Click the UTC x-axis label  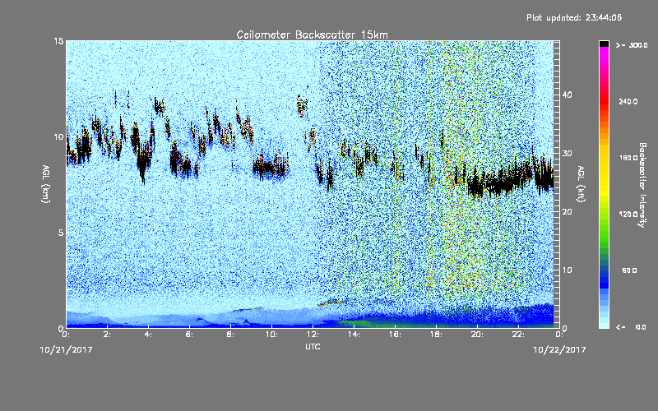point(313,346)
